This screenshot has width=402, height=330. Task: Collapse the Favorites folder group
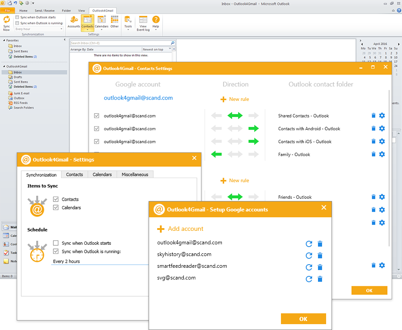5,41
